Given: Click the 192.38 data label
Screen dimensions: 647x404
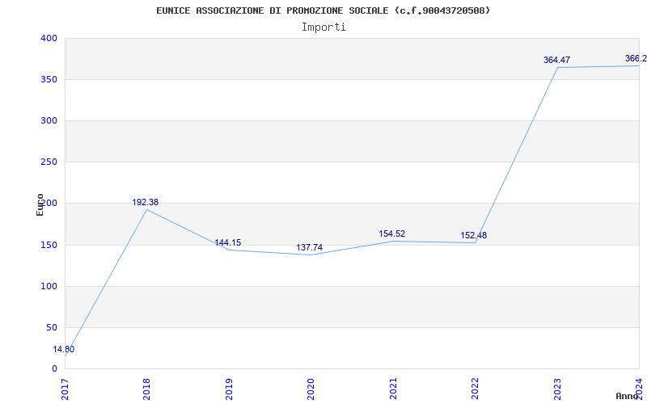Looking at the screenshot, I should pyautogui.click(x=146, y=203).
